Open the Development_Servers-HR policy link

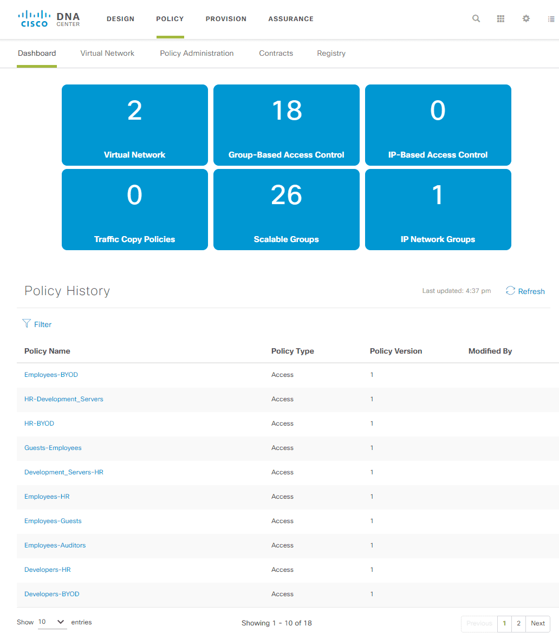click(63, 472)
